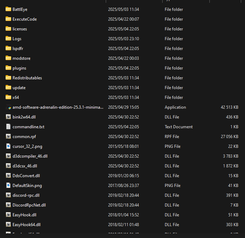Click the 2015/05/18 08:01 date cell

(x=124, y=146)
